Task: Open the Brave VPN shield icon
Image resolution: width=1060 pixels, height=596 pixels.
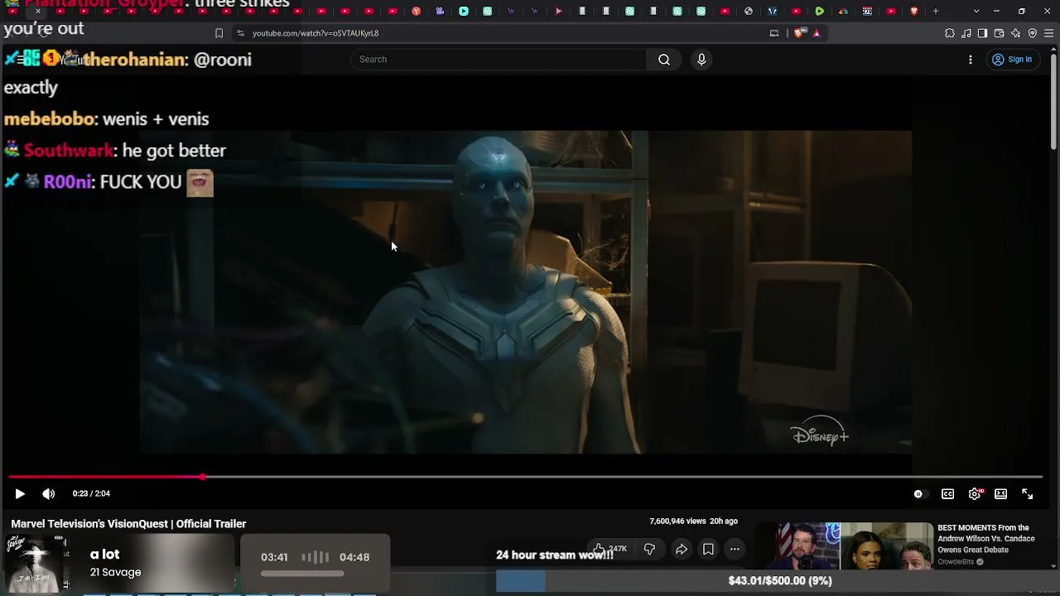Action: click(1032, 33)
